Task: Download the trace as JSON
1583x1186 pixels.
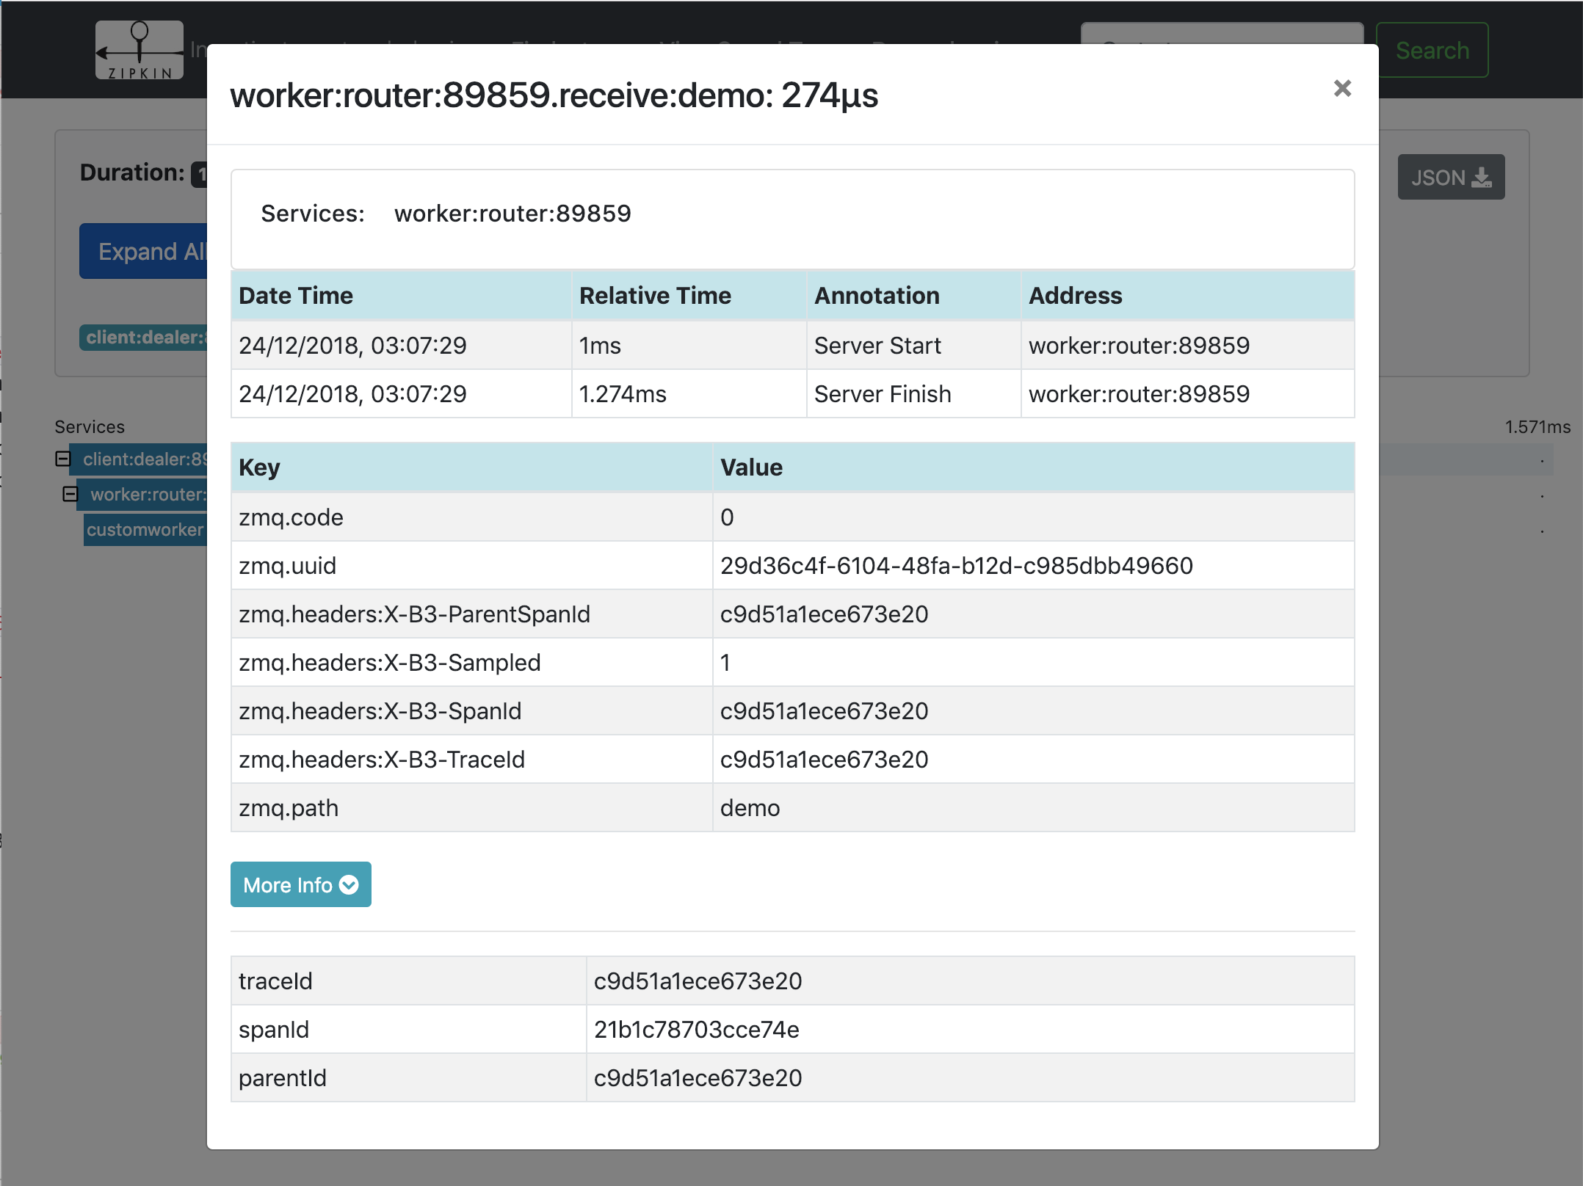Action: 1451,177
